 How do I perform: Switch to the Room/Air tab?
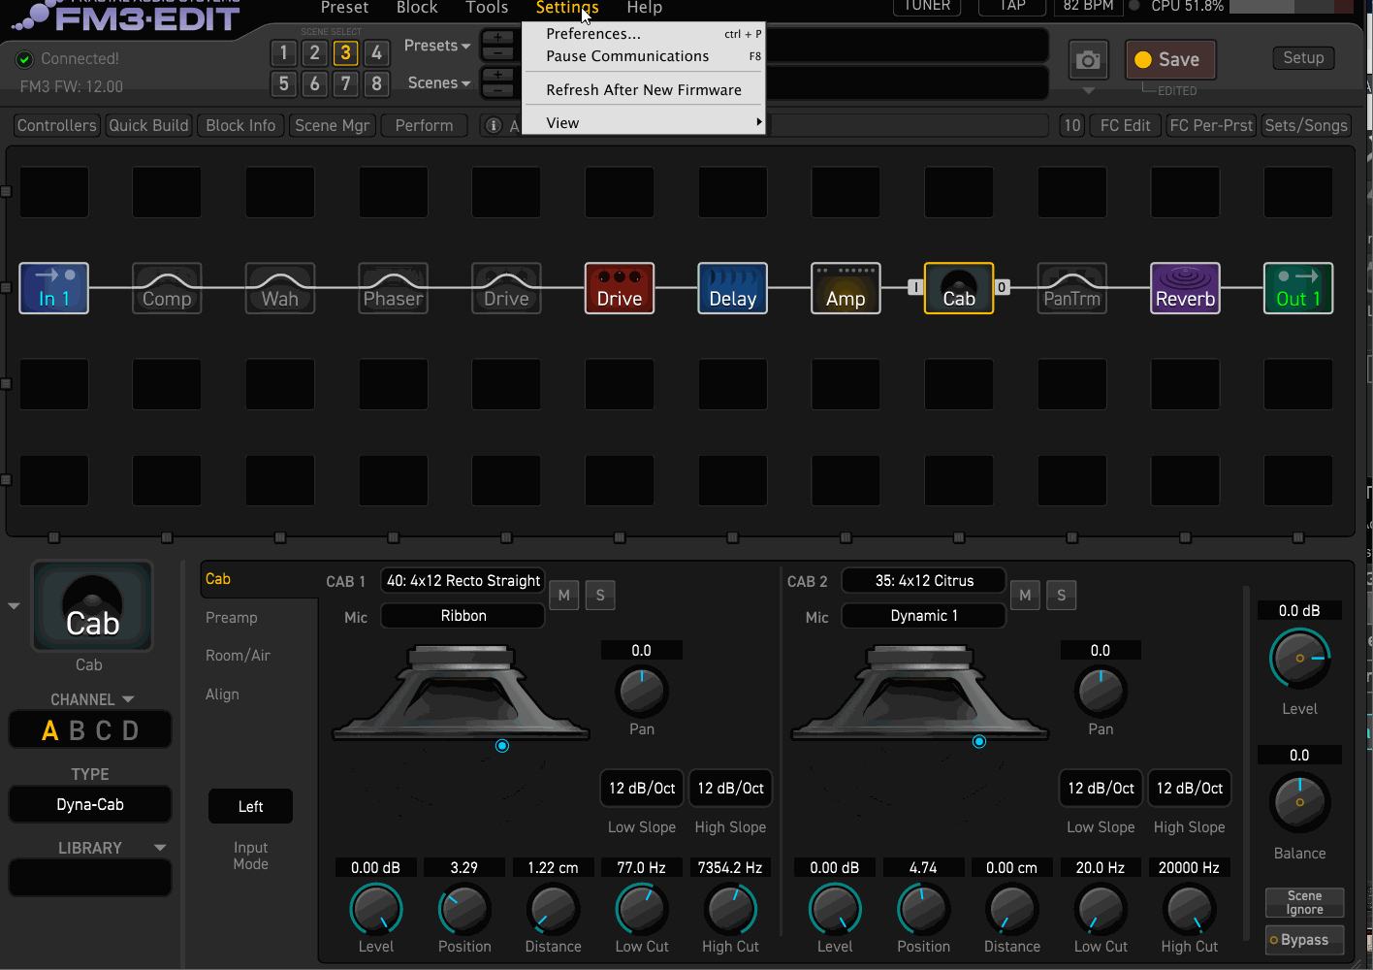(x=238, y=656)
